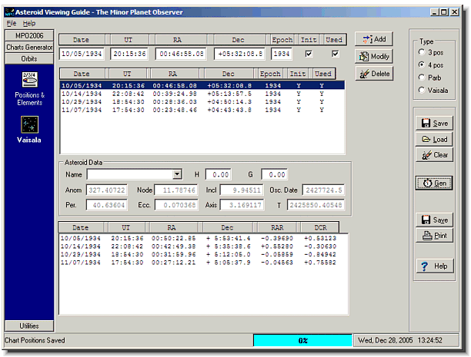Click the application icon in title bar
471x357 pixels.
click(9, 12)
